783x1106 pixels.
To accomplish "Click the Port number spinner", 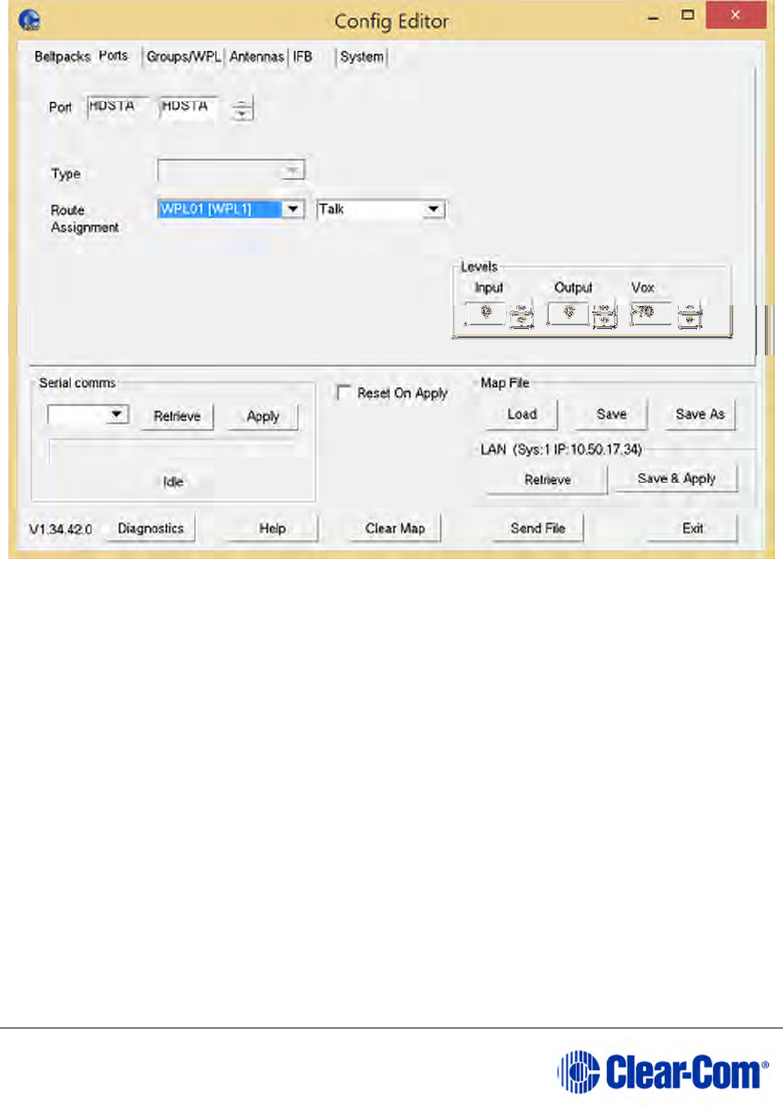I will coord(242,108).
